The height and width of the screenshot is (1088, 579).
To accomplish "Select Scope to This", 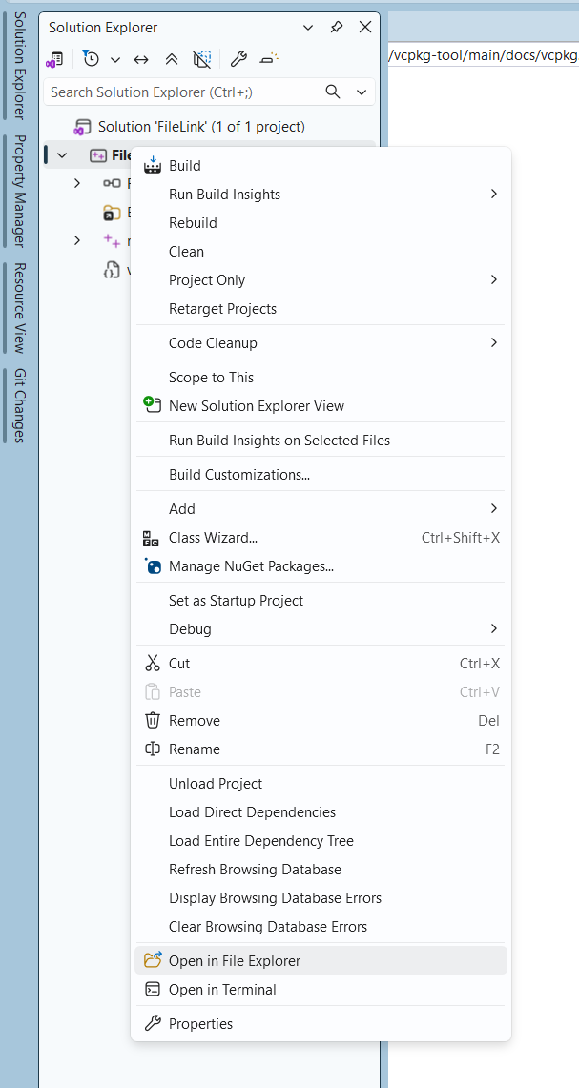I will [321, 377].
